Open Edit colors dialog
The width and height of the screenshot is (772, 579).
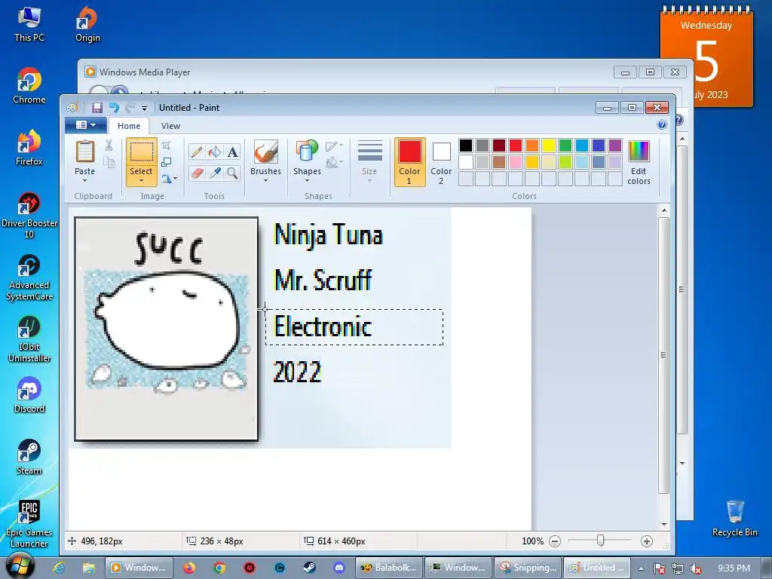click(639, 163)
